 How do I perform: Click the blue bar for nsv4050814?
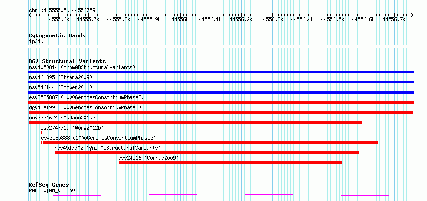tap(221, 72)
